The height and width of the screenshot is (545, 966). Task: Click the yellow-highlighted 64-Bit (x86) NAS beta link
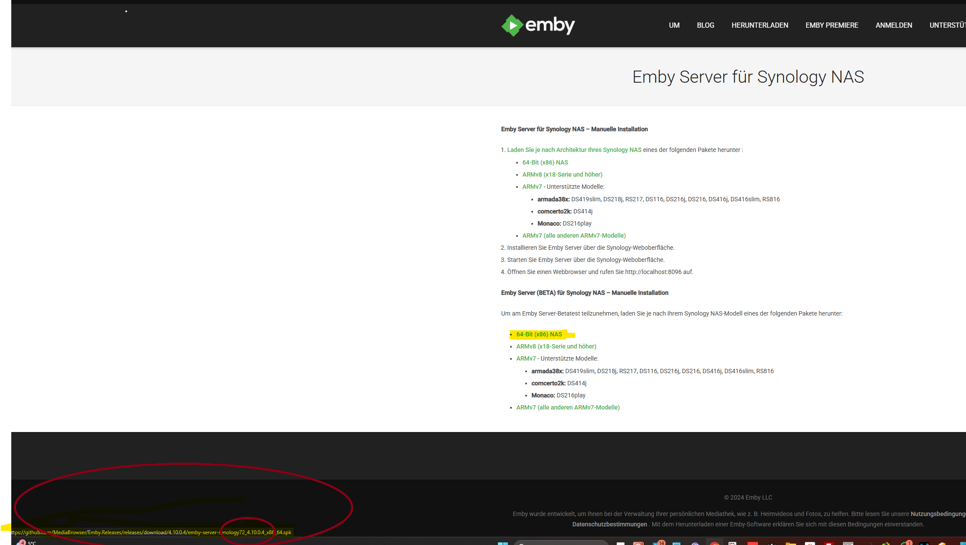coord(539,334)
